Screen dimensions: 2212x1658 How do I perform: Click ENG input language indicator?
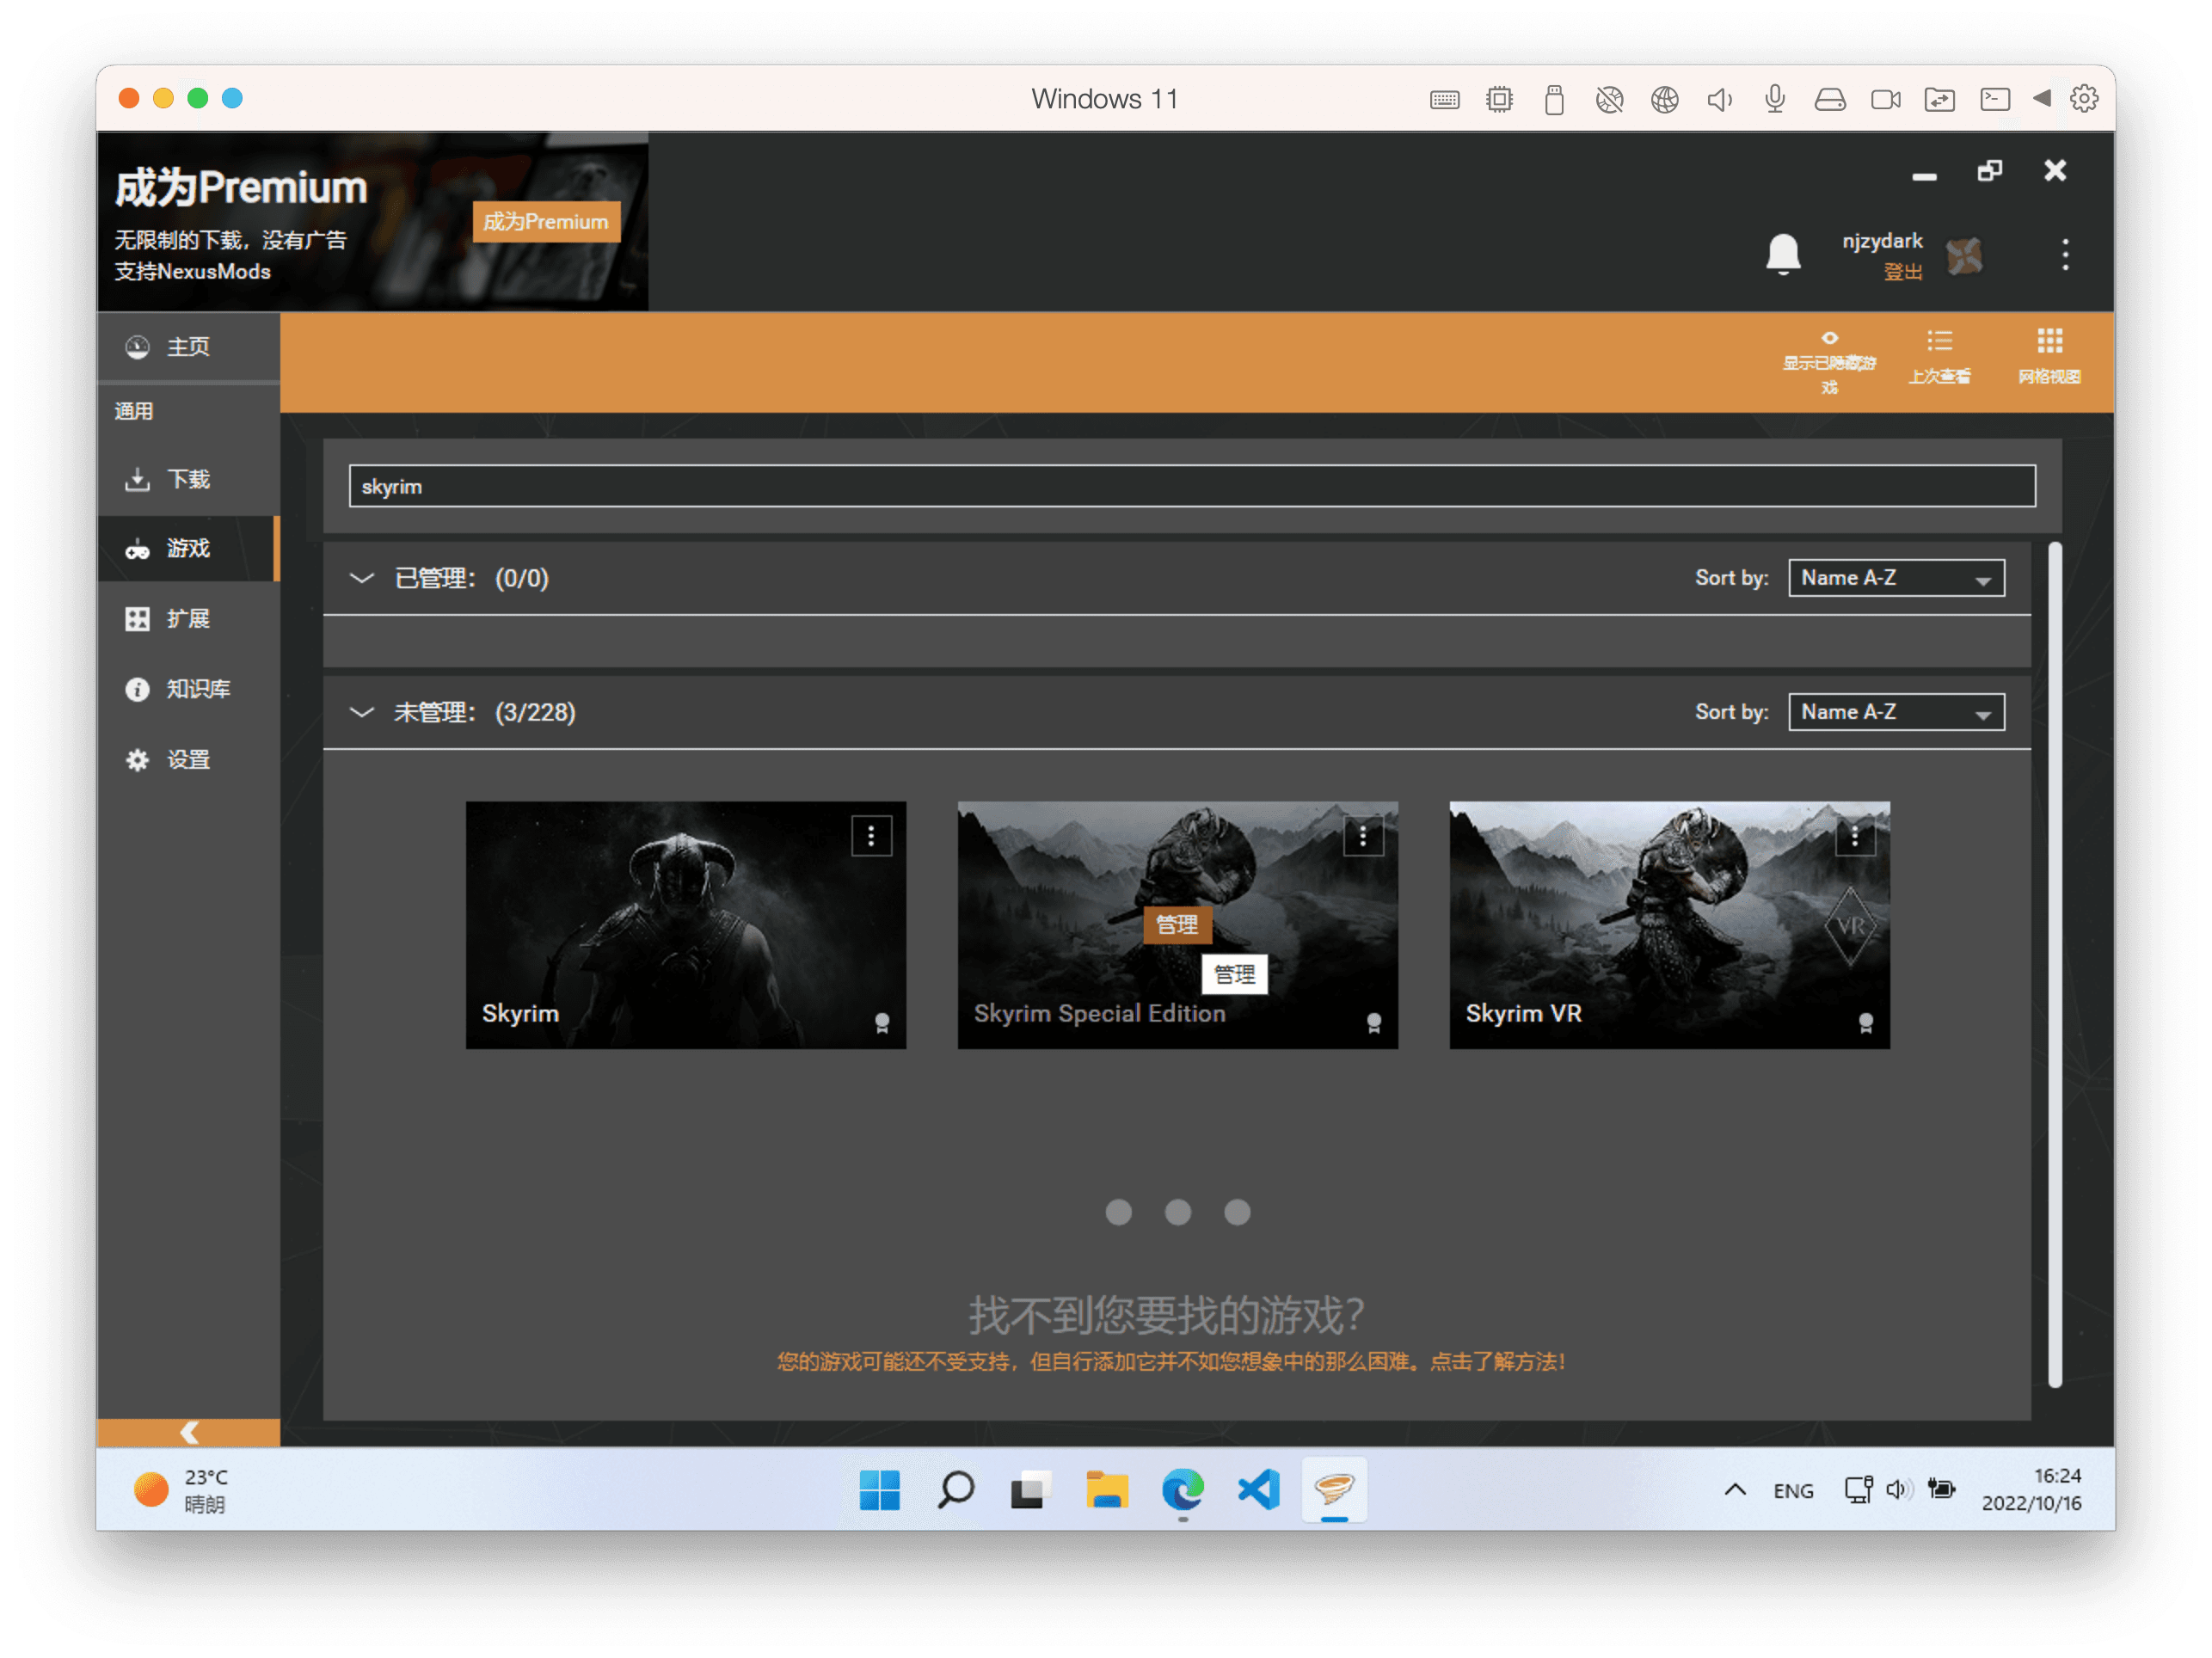[x=1793, y=1491]
